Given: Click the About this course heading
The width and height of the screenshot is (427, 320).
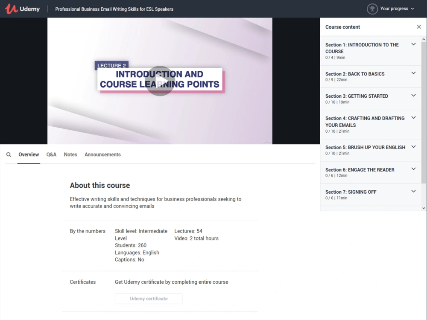Looking at the screenshot, I should (x=99, y=185).
